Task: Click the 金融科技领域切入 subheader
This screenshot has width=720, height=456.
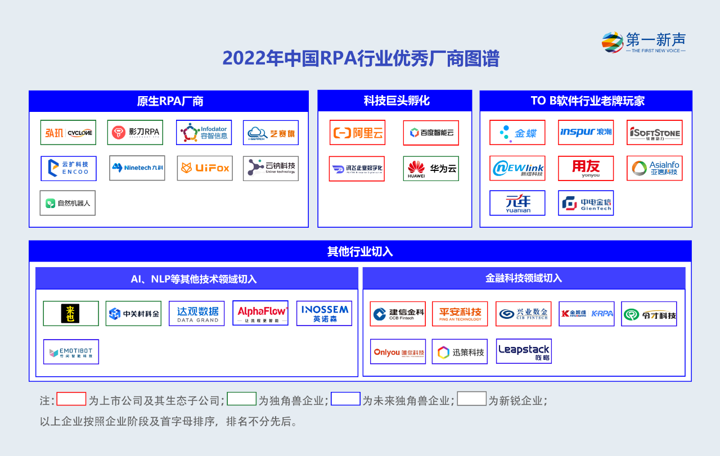Action: (524, 278)
